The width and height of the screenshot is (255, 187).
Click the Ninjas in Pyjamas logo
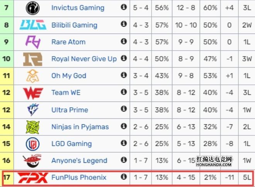tap(33, 127)
